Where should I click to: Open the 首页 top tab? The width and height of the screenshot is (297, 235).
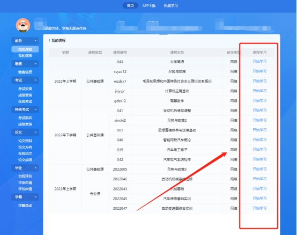coord(130,6)
